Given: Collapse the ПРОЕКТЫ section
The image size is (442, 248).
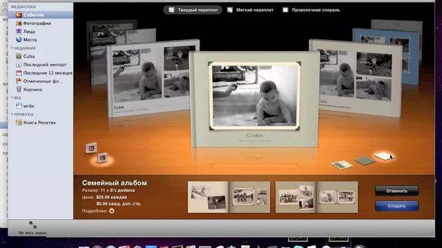Looking at the screenshot, I should click(12, 114).
